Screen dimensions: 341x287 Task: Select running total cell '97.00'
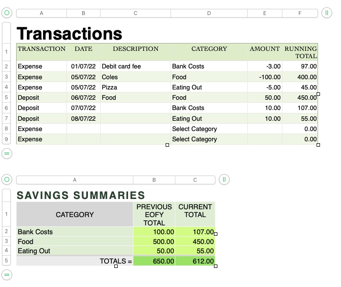300,66
